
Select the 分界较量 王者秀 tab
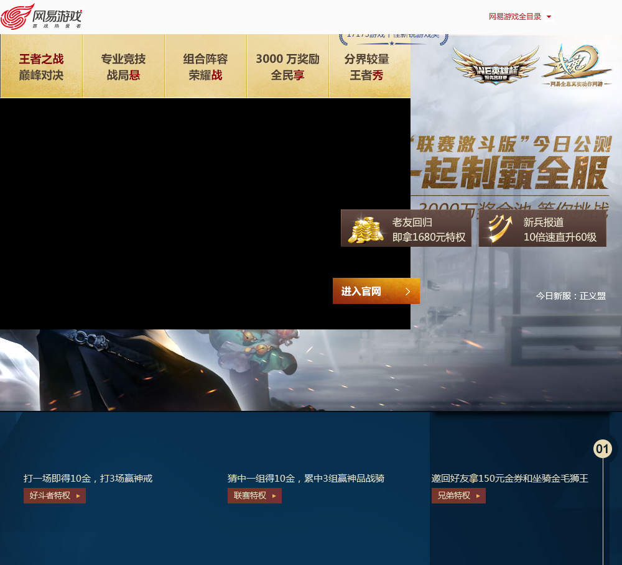369,67
